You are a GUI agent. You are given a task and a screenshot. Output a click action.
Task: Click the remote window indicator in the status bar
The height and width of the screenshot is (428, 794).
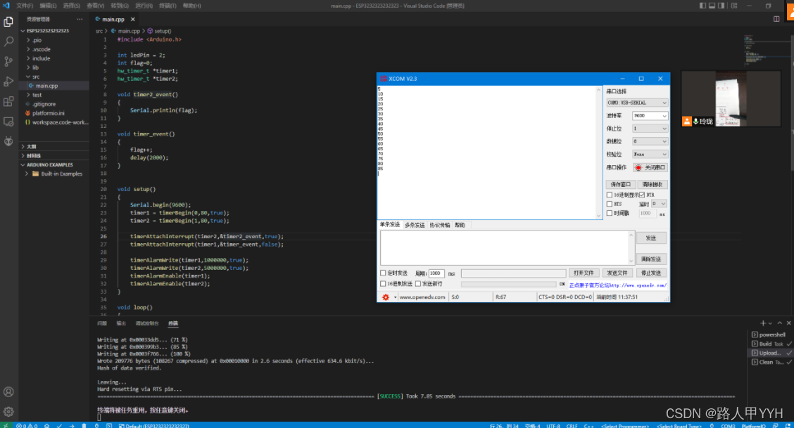coord(6,425)
